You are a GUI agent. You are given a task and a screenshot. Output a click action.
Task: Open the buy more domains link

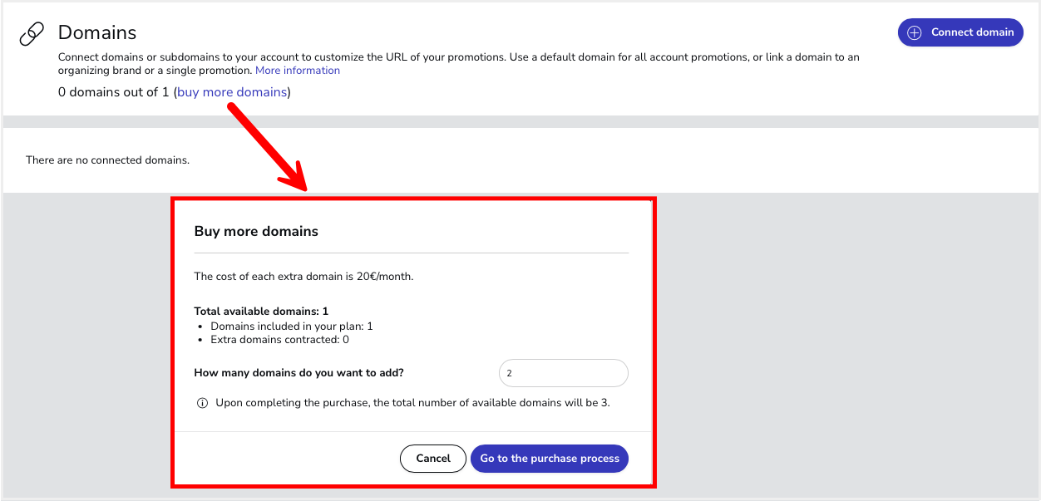click(232, 92)
